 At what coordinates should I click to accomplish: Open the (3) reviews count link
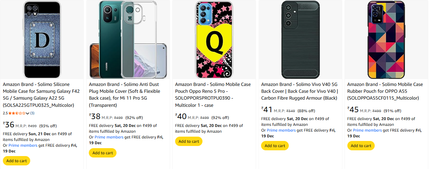pyautogui.click(x=32, y=113)
